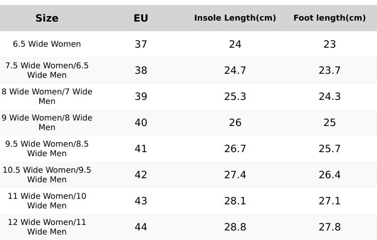Select the 10.5 Wide Women/9.5 Wide Men cell
Screen dimensions: 377x240
[x=47, y=175]
